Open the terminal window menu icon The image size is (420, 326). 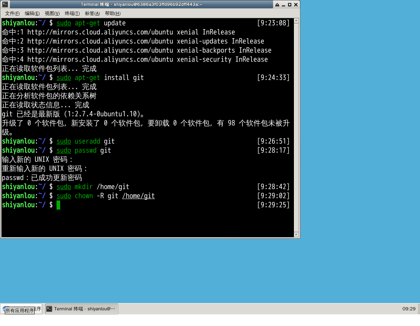pos(5,4)
